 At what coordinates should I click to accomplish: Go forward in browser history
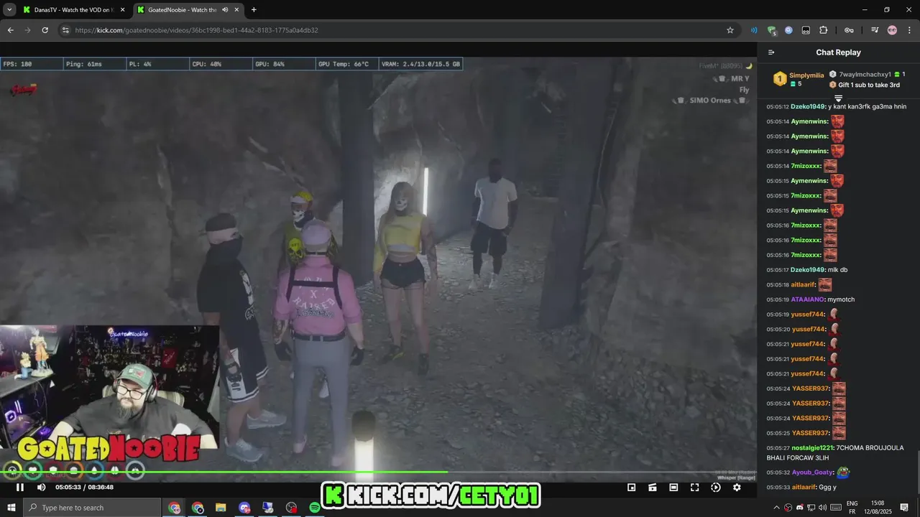(27, 30)
